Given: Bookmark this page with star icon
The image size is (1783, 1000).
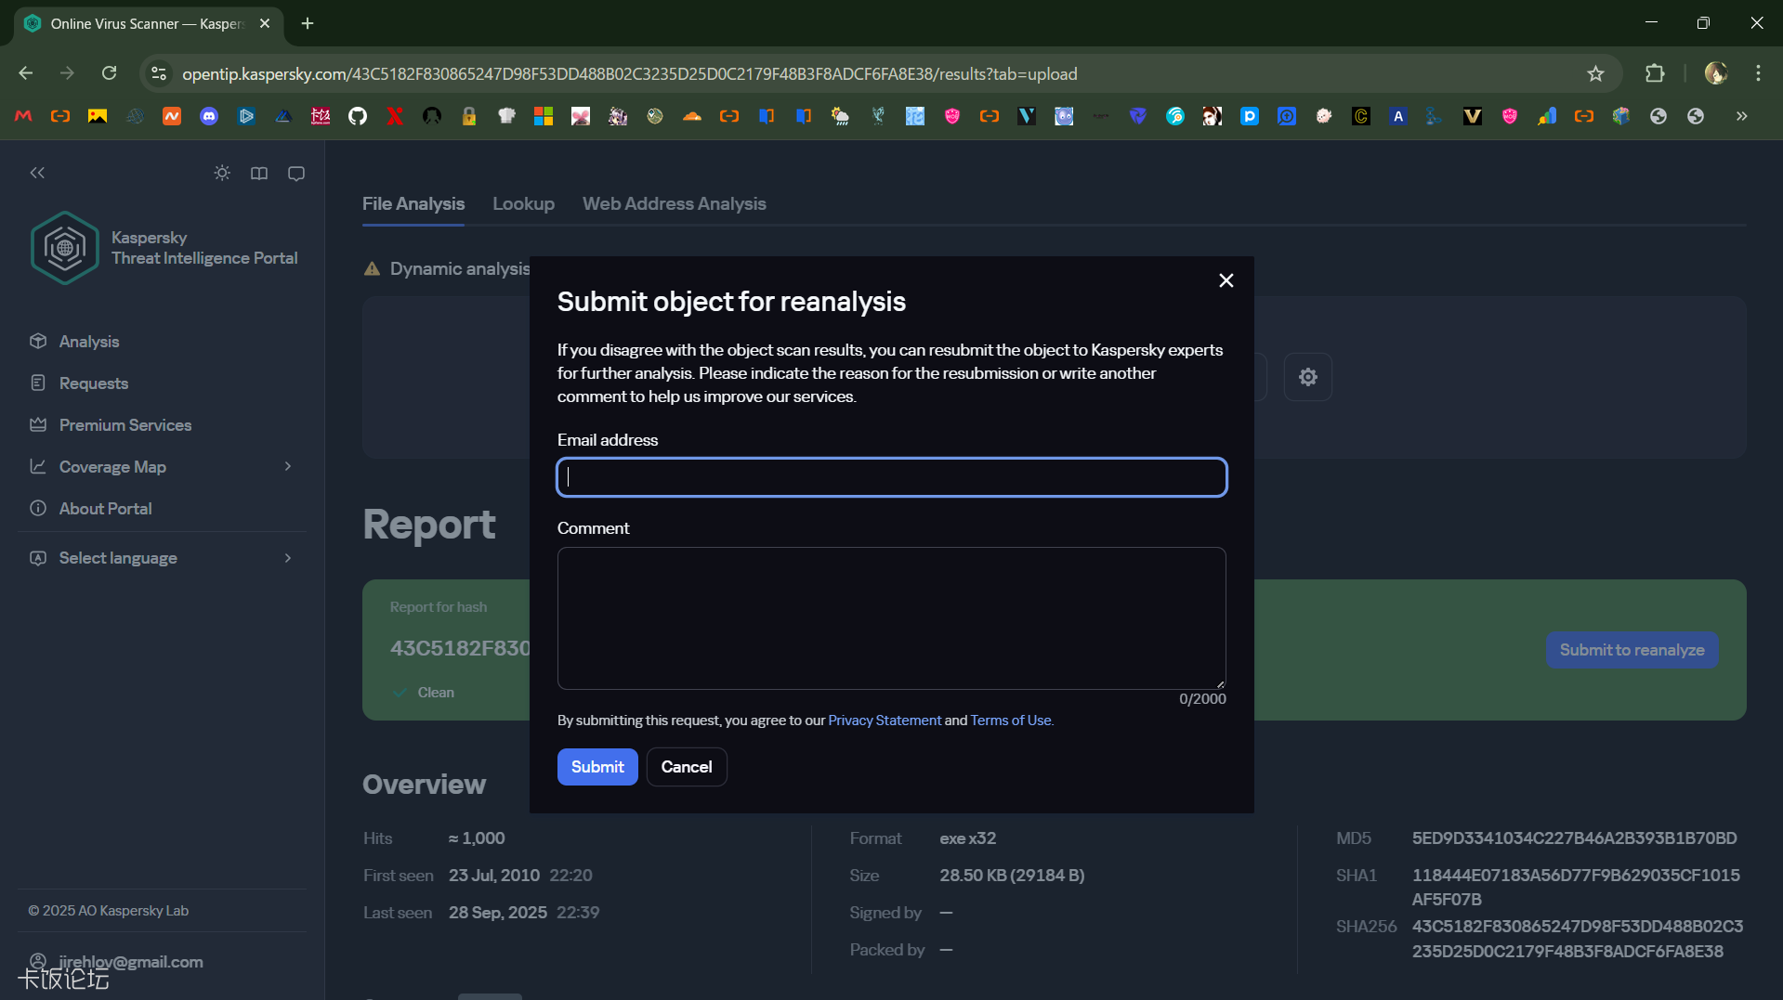Looking at the screenshot, I should (x=1595, y=74).
